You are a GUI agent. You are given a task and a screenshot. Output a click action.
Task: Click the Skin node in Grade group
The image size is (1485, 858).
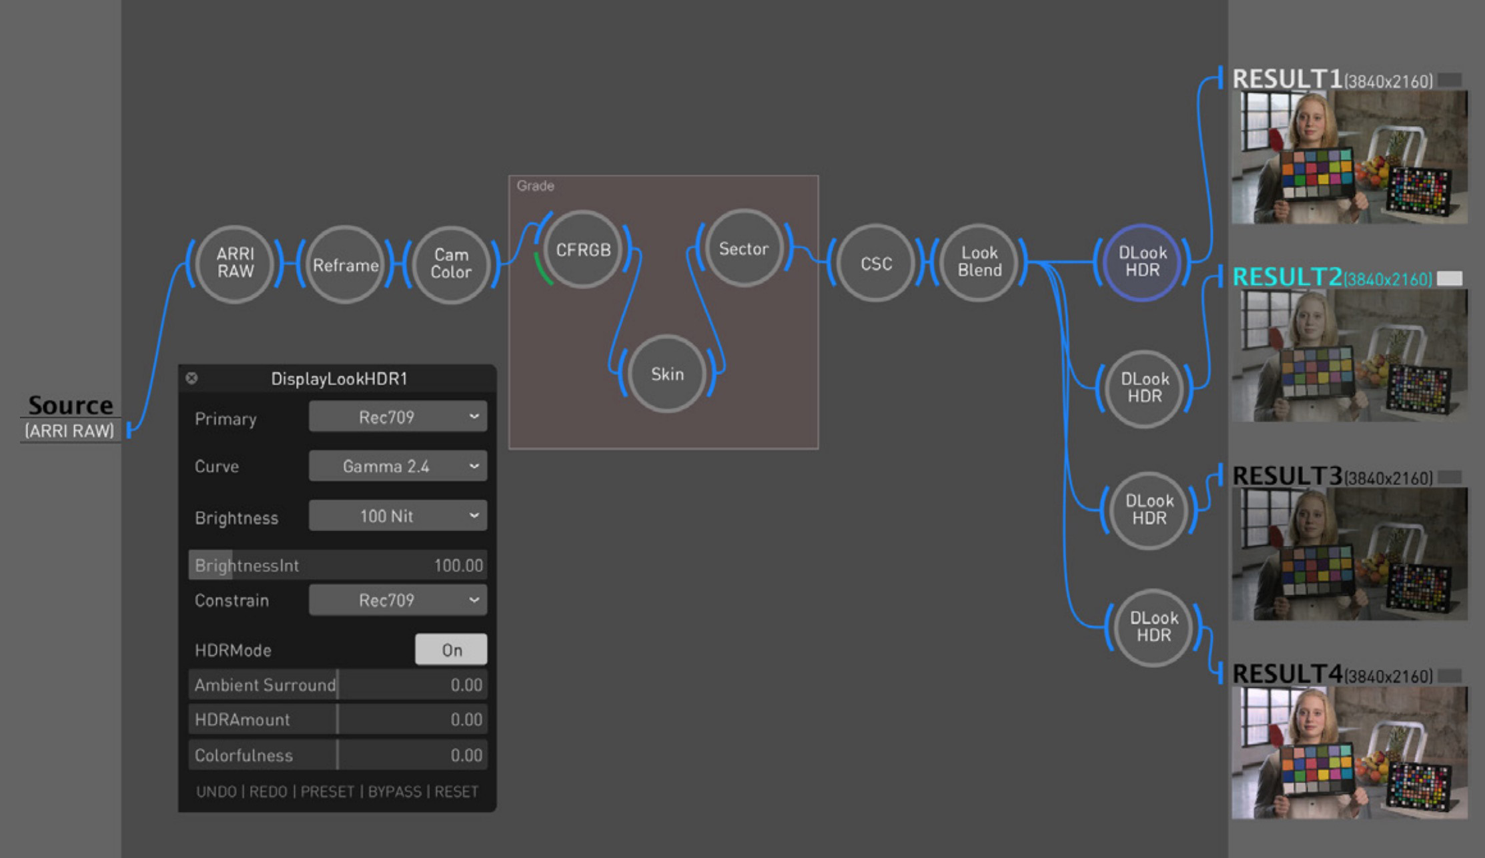[665, 373]
